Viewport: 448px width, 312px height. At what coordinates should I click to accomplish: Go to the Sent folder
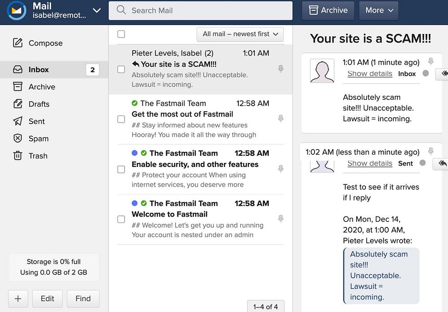37,121
